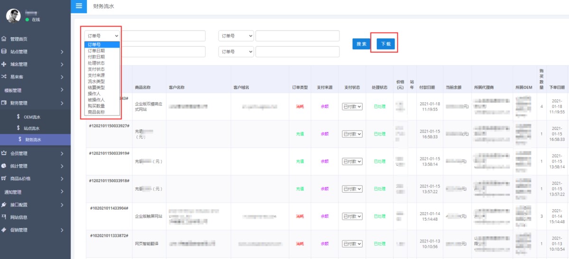
Task: Click the top-right search text input field
Action: click(297, 36)
